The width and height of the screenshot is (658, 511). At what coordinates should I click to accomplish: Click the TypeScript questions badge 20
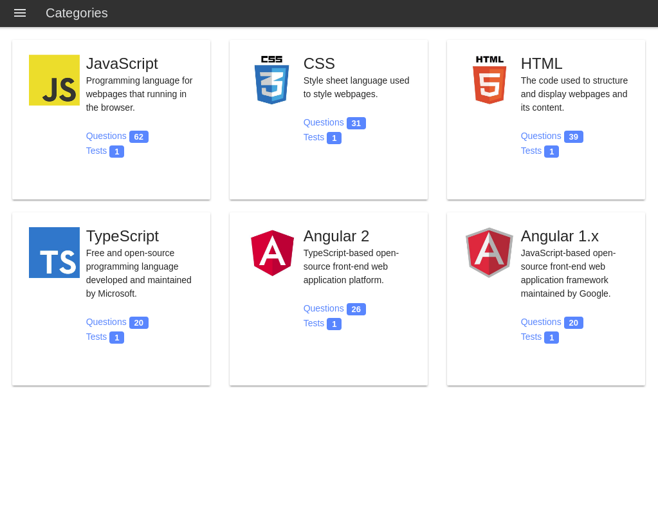click(x=139, y=323)
